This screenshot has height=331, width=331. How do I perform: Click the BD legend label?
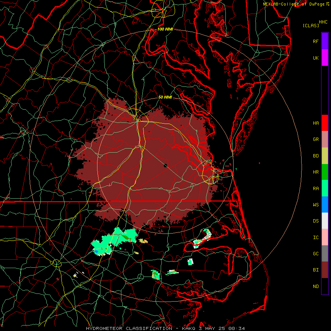point(316,156)
